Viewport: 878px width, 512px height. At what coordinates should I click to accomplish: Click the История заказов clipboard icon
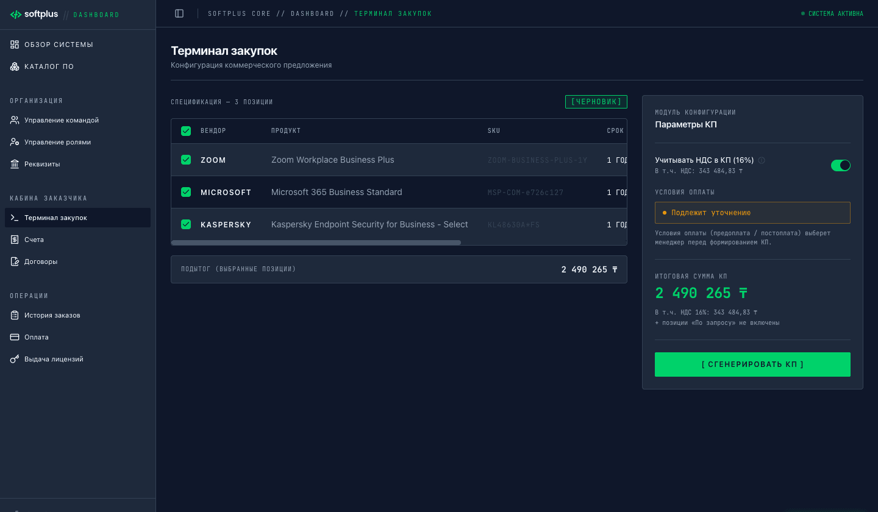(15, 315)
